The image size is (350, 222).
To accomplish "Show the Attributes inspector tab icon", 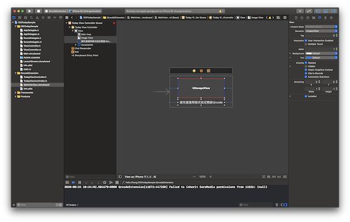I will point(320,17).
